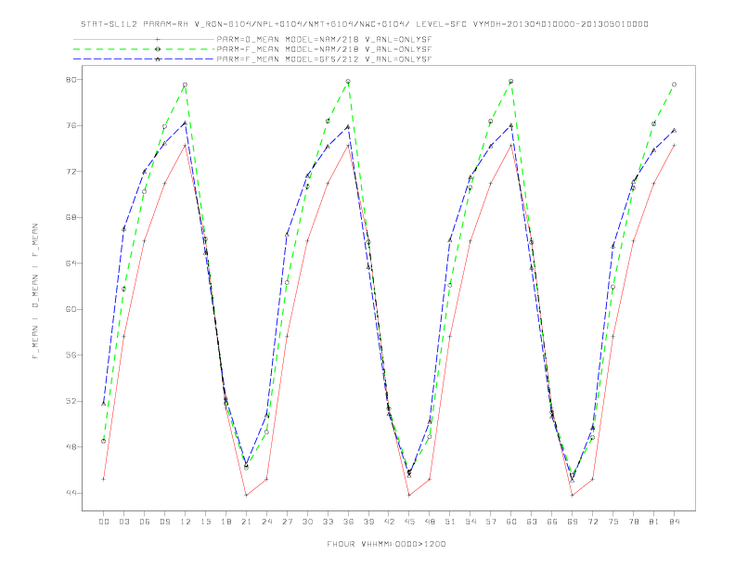Select the red O_MEAN NAM/218 legend label
This screenshot has width=735, height=568.
(324, 39)
